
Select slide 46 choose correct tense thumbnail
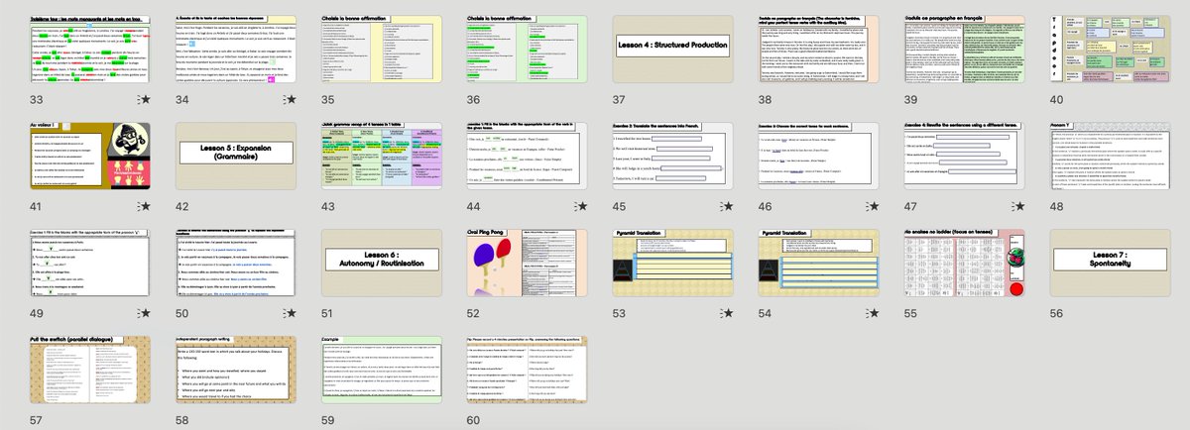819,157
